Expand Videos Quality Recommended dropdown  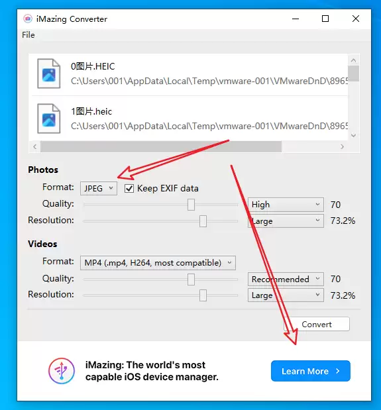286,280
